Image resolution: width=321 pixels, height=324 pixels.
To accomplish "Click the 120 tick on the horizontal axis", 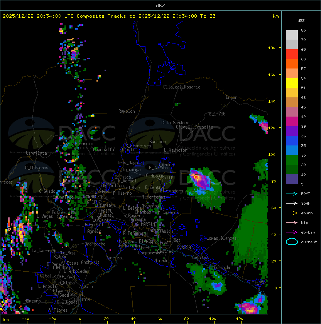I will tap(240, 319).
